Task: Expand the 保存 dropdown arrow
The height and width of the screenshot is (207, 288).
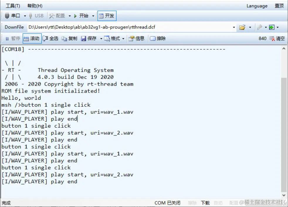Action: pos(101,39)
